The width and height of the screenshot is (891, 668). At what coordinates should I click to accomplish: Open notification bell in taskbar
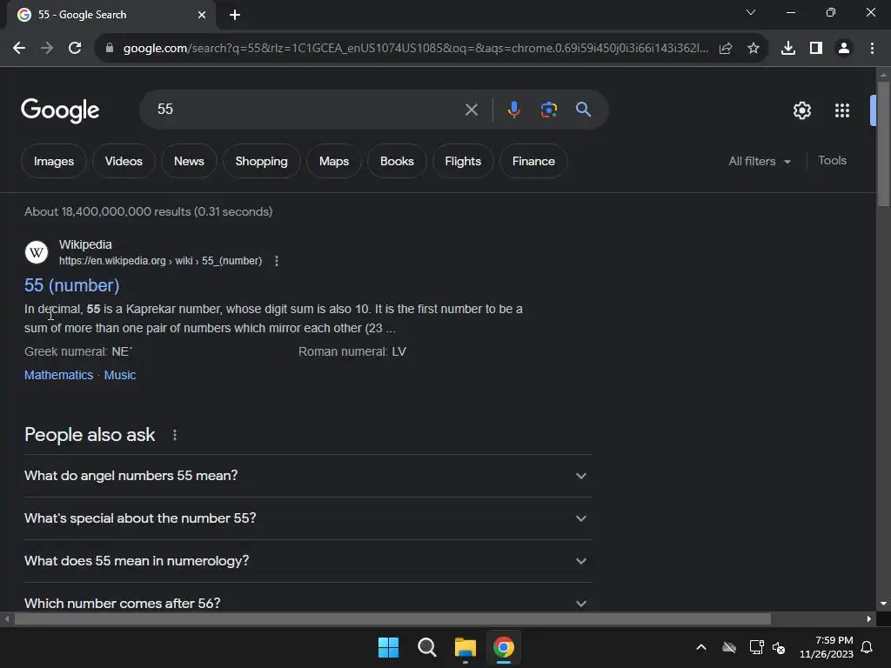click(867, 647)
